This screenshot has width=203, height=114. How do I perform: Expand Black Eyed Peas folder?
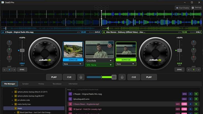(x=15, y=112)
